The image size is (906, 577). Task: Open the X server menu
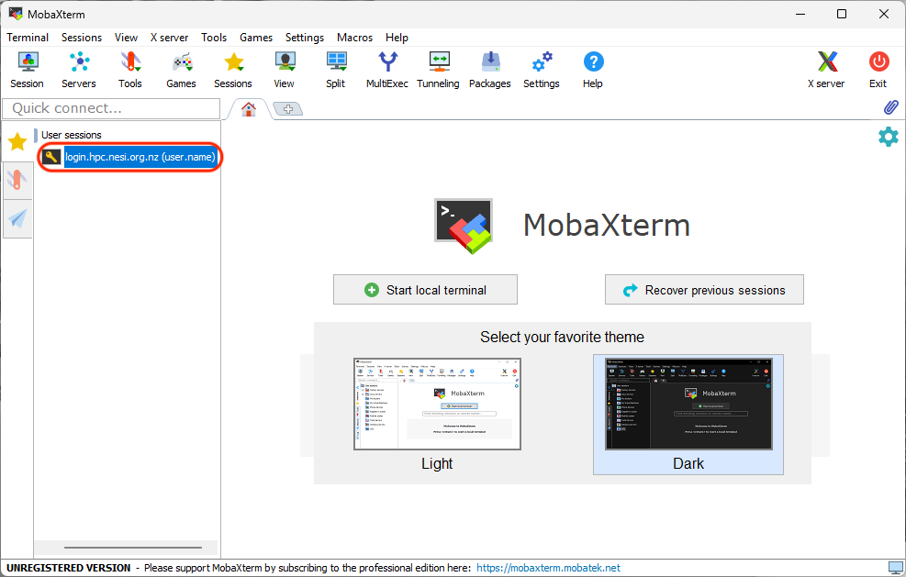tap(169, 38)
